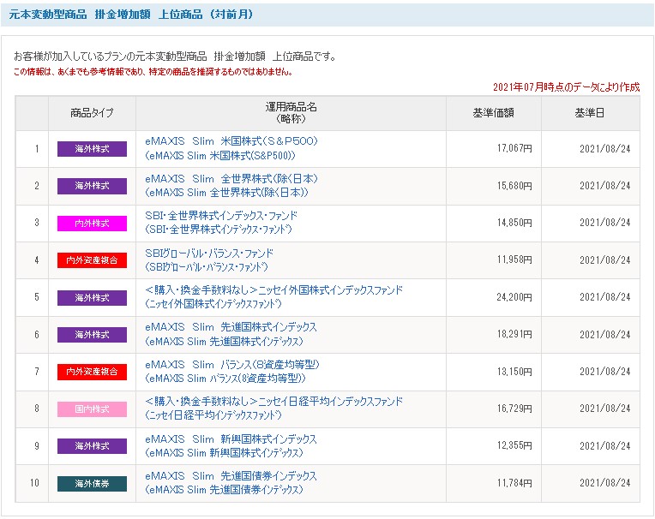
Task: Select the price 13,150円
Action: [x=514, y=372]
